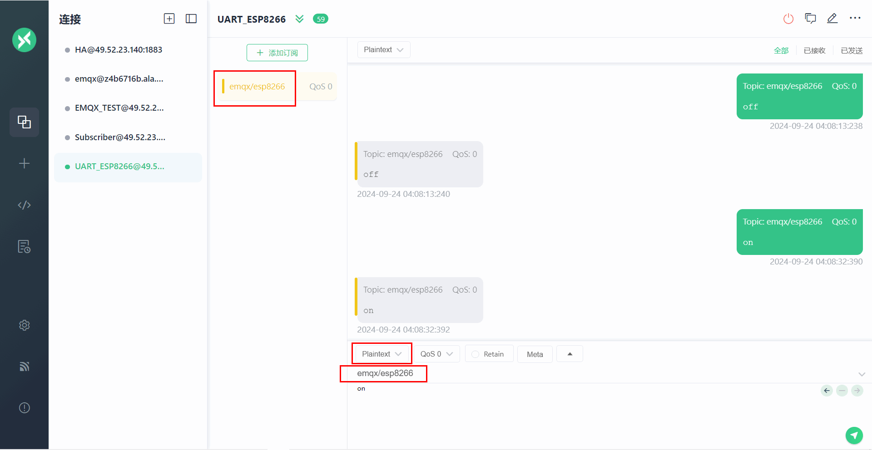Click the red disconnect power icon

788,19
